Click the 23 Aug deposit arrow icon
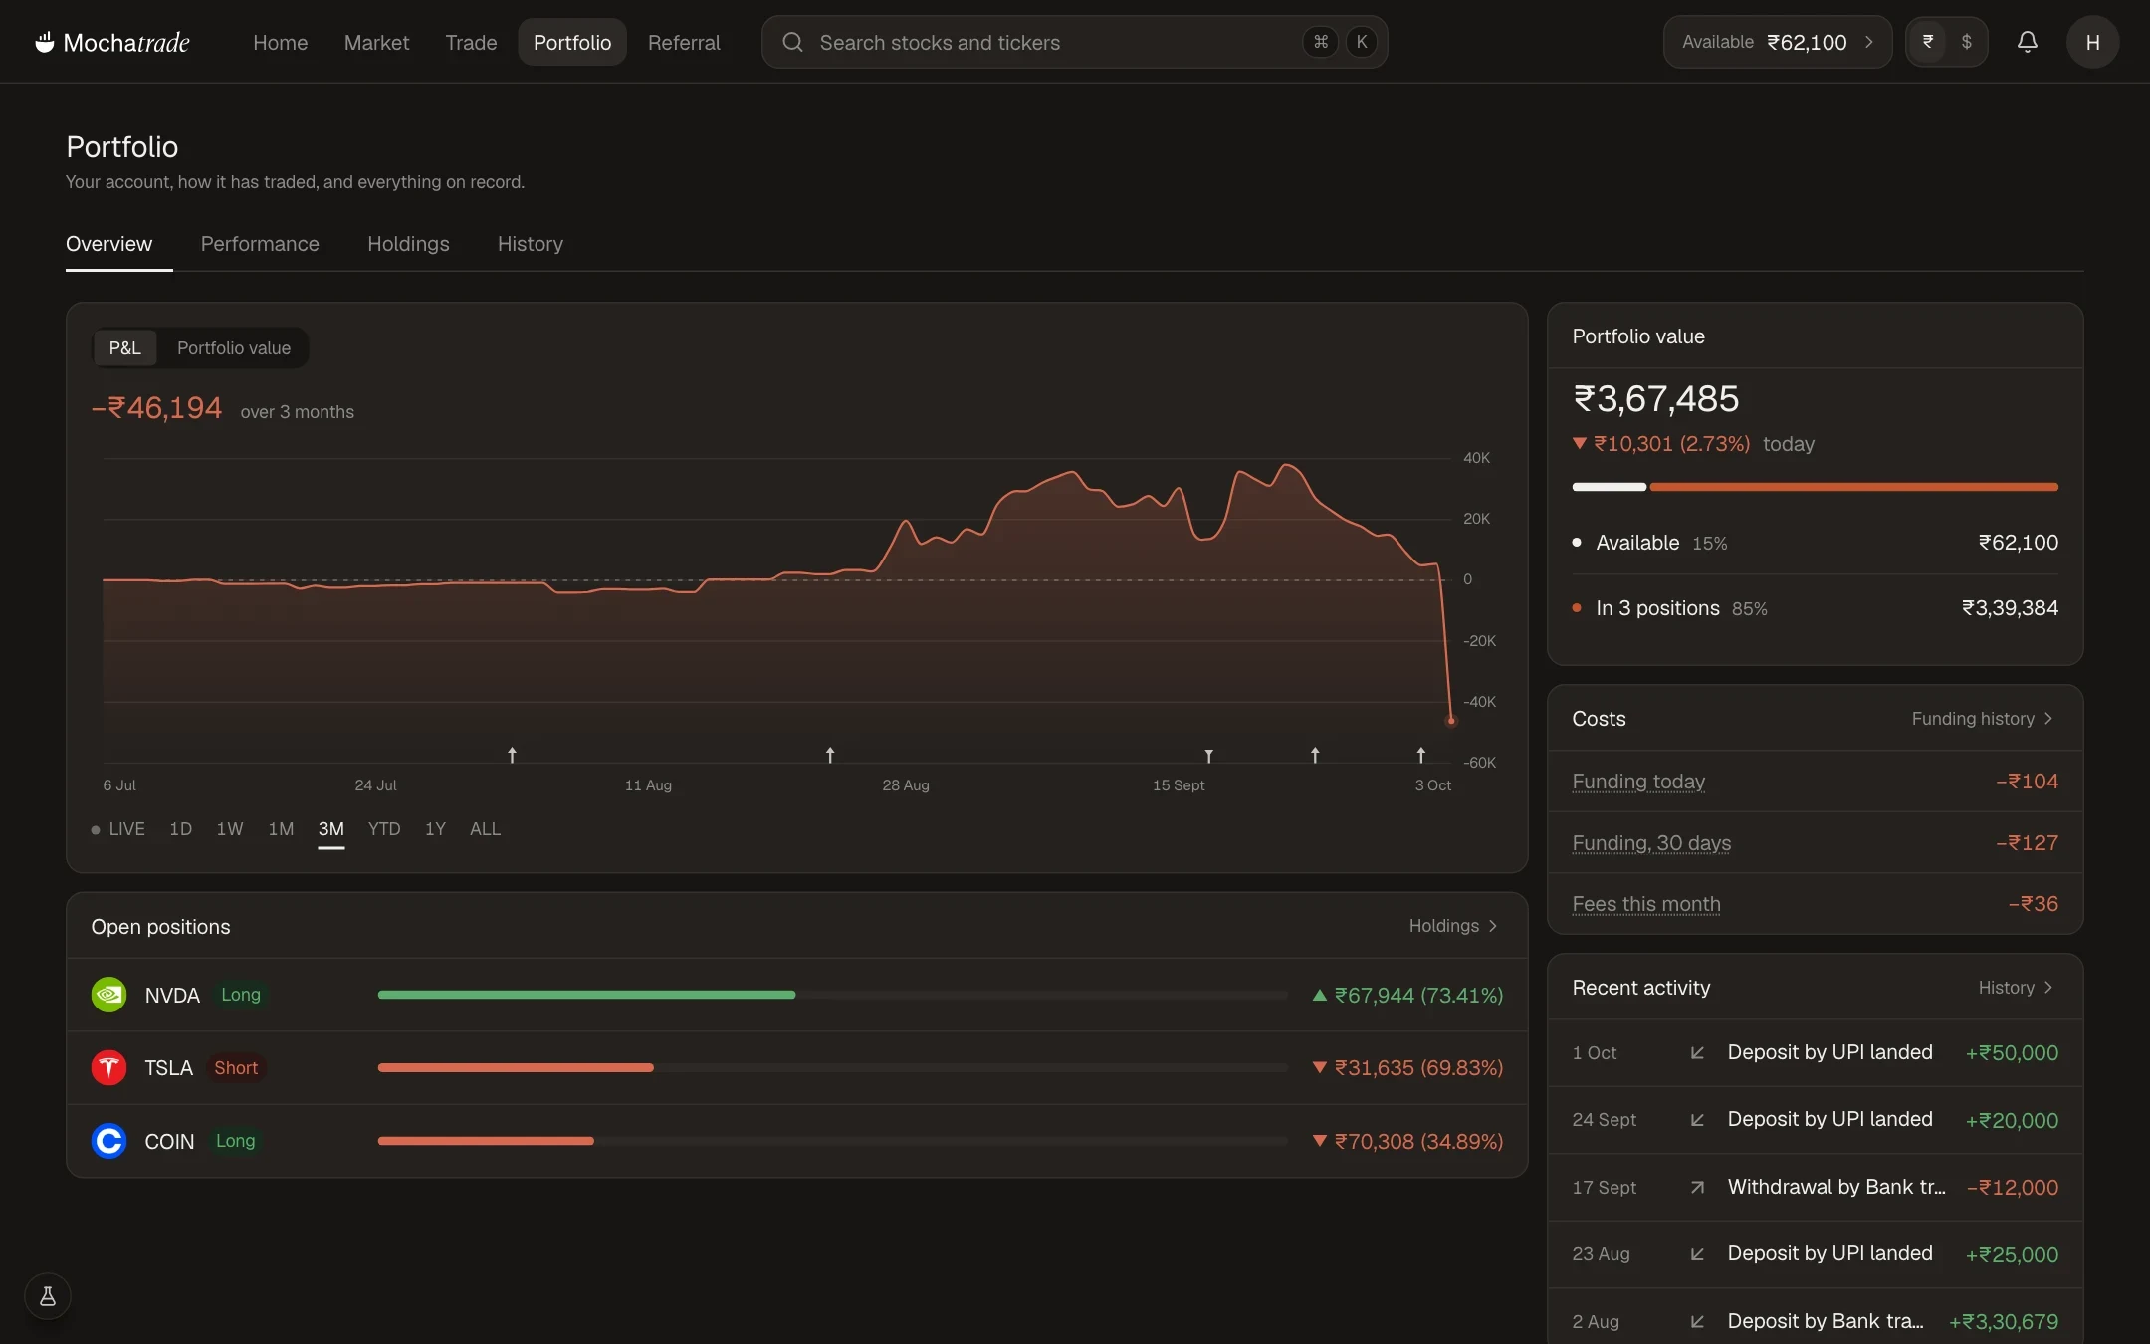This screenshot has width=2150, height=1344. click(1697, 1254)
